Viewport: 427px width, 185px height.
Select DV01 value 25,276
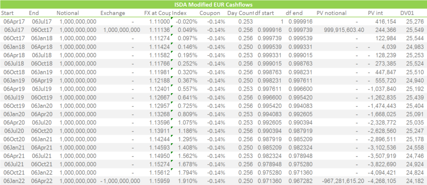coord(416,22)
